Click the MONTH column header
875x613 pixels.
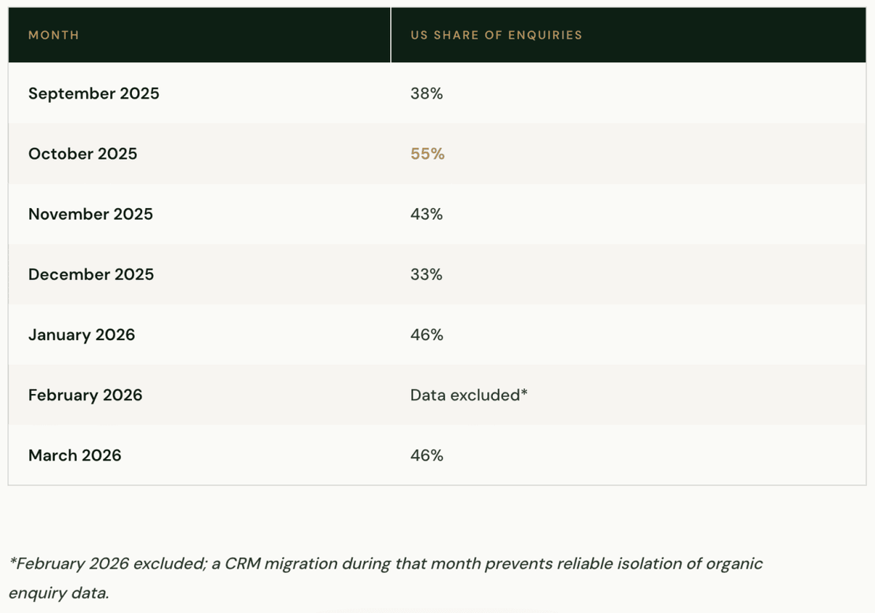click(x=53, y=35)
